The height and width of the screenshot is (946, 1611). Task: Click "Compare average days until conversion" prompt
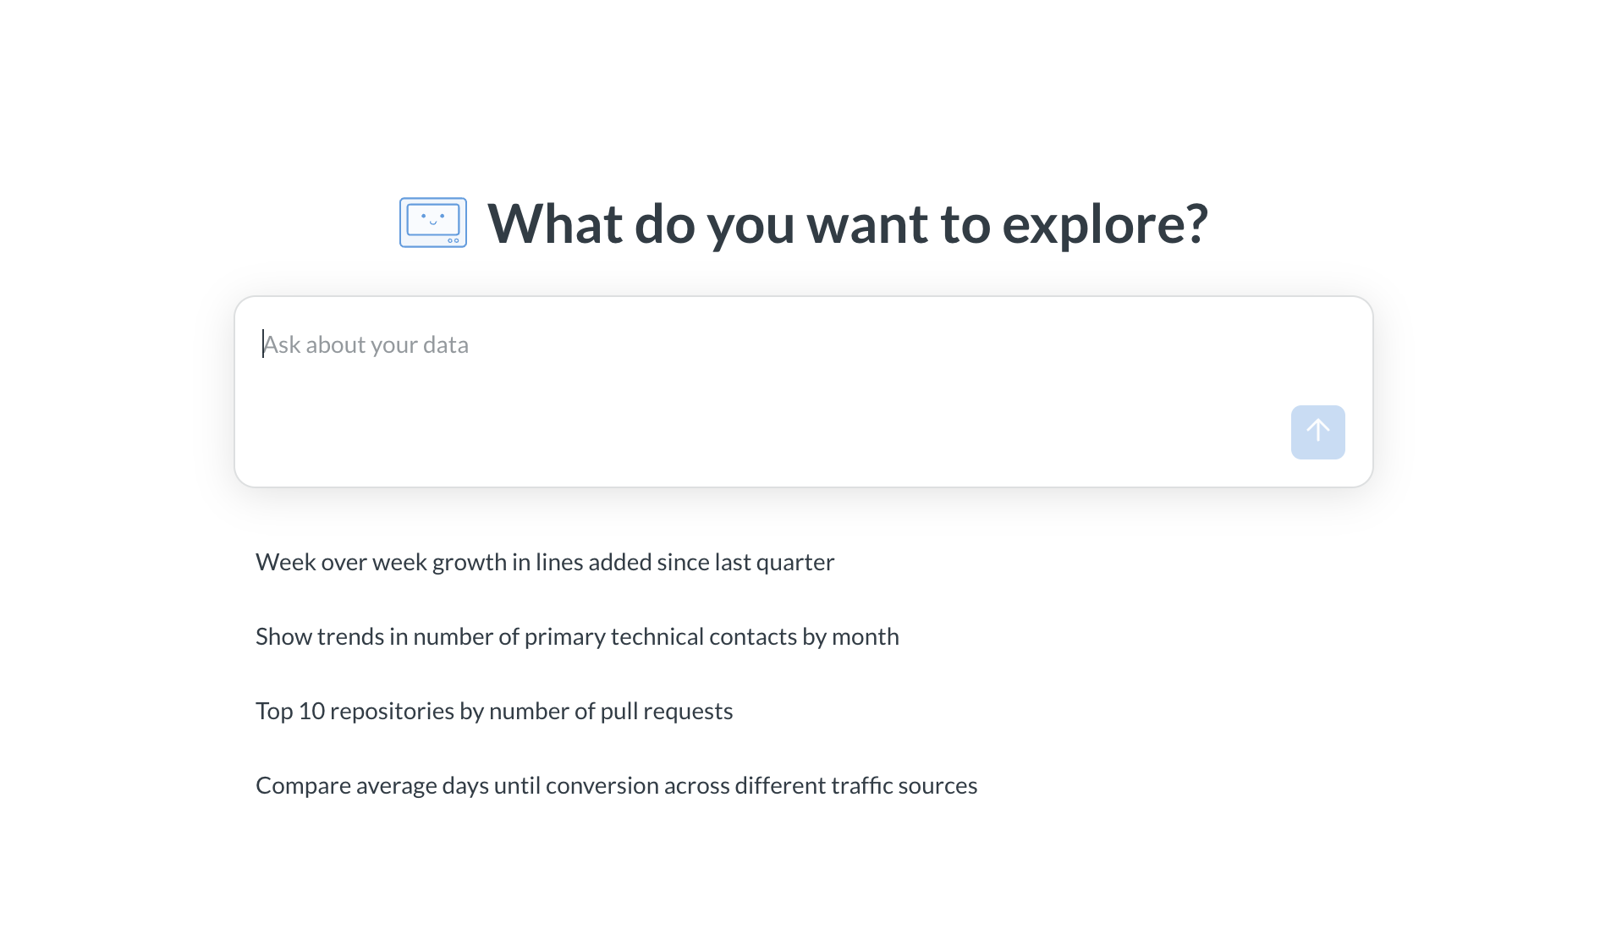616,786
